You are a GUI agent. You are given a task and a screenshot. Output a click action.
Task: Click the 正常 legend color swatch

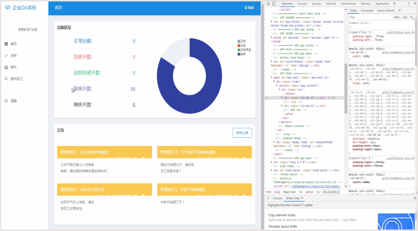click(x=239, y=41)
